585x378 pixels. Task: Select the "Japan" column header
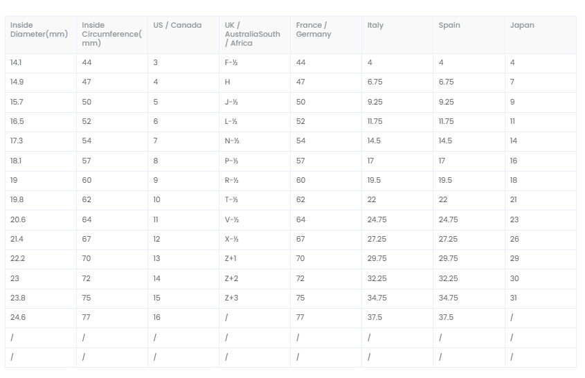(522, 26)
